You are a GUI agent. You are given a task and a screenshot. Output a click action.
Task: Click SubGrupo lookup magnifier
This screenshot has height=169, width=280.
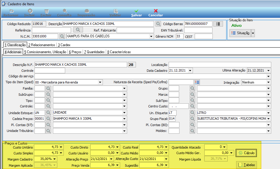tap(49, 95)
